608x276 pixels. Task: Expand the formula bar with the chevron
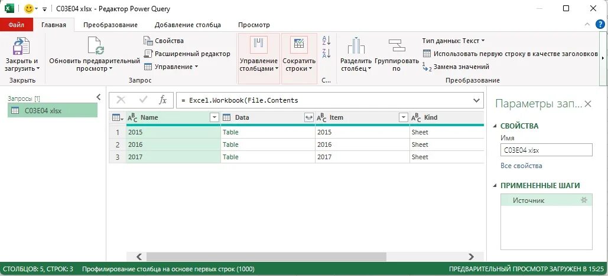click(x=477, y=101)
